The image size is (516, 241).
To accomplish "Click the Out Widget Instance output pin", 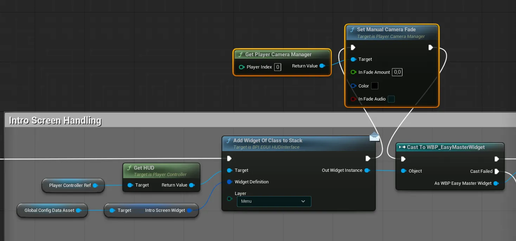I will click(x=367, y=170).
